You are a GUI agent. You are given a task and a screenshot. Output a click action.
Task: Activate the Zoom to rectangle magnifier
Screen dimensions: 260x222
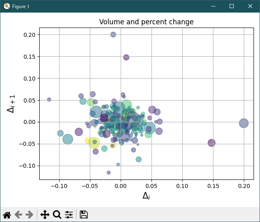pos(57,215)
